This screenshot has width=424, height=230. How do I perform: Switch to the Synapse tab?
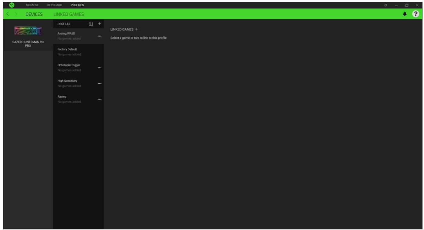32,5
